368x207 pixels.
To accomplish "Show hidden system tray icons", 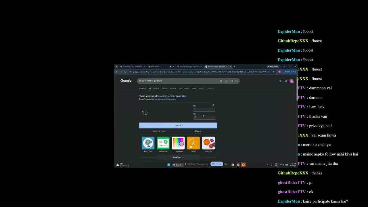I will click(268, 165).
